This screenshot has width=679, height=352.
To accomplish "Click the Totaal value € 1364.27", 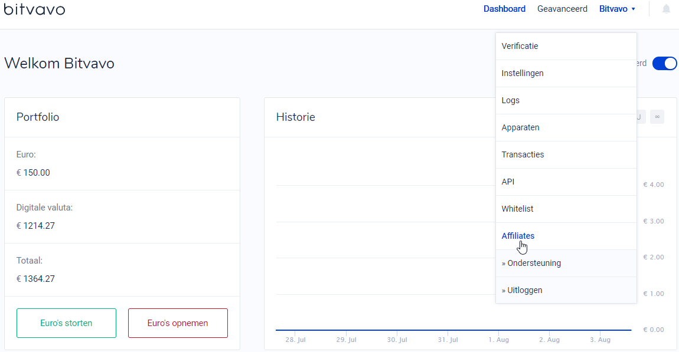I will click(x=35, y=279).
